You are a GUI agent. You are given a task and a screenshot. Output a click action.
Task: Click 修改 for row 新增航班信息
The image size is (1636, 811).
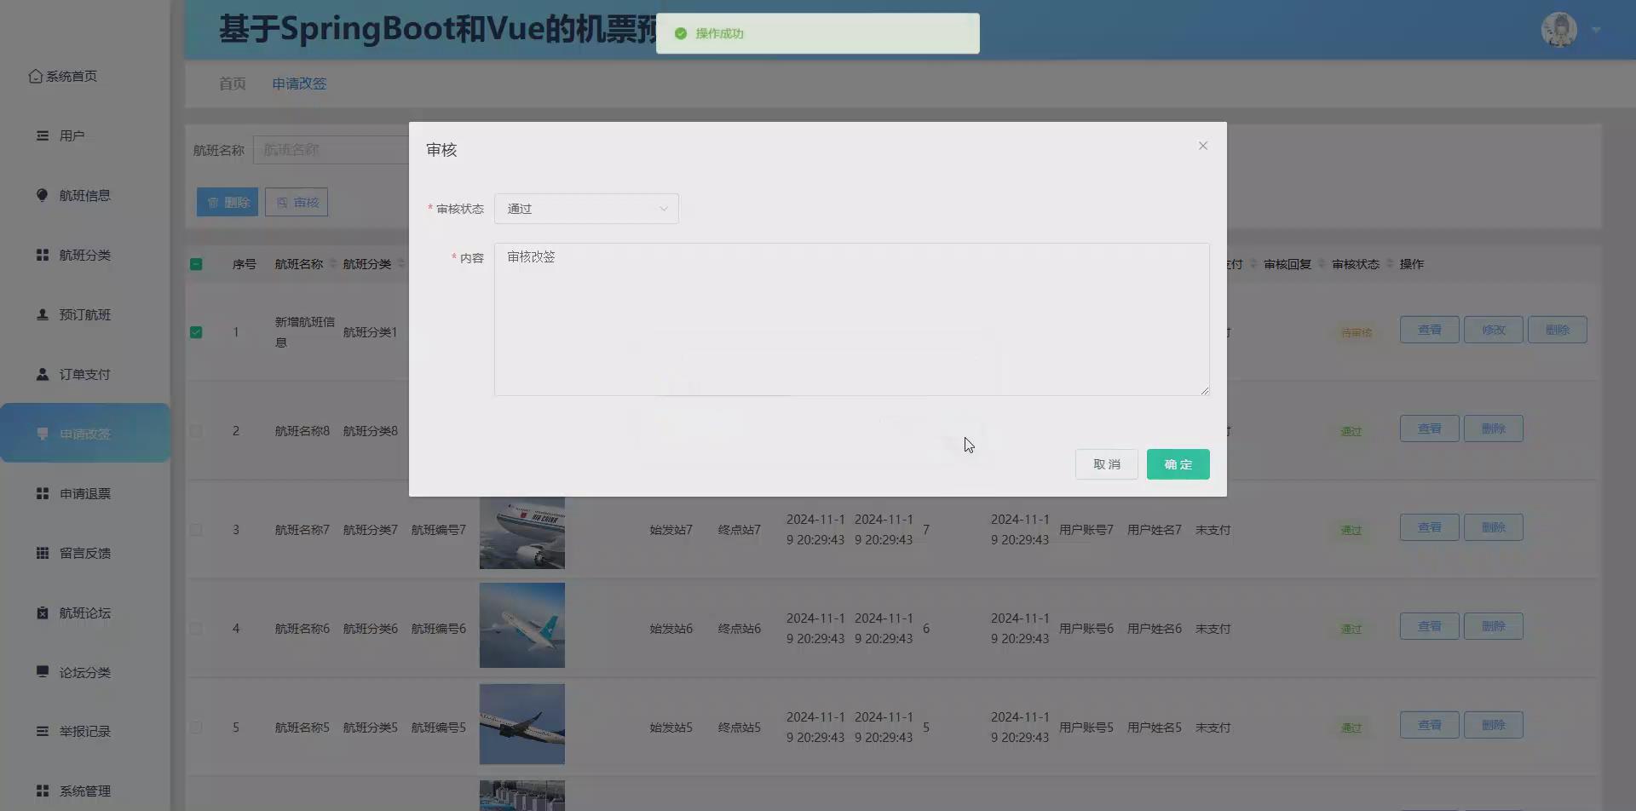click(1494, 330)
